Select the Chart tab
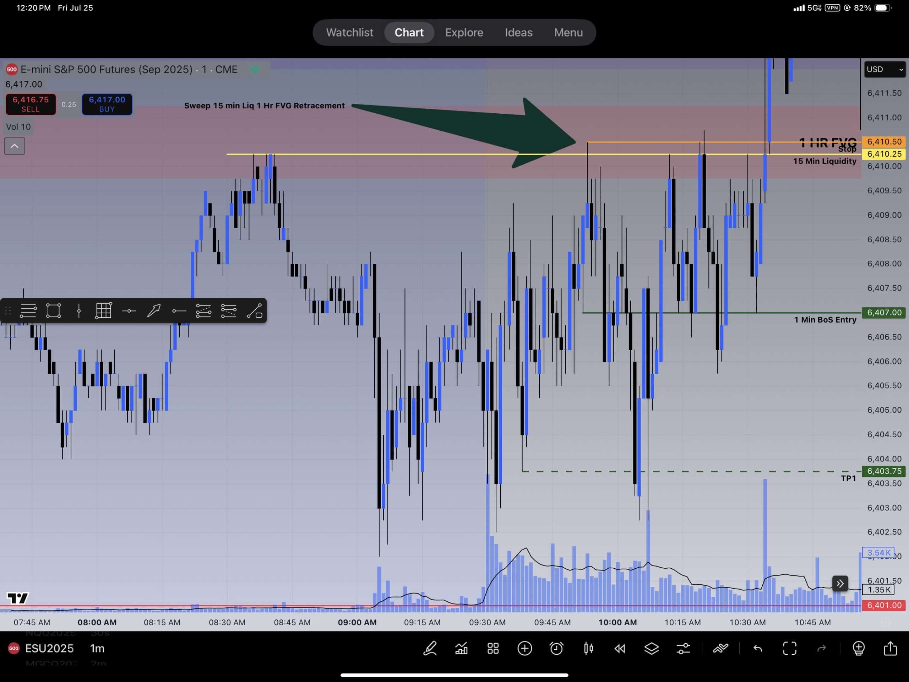This screenshot has height=682, width=909. [409, 32]
